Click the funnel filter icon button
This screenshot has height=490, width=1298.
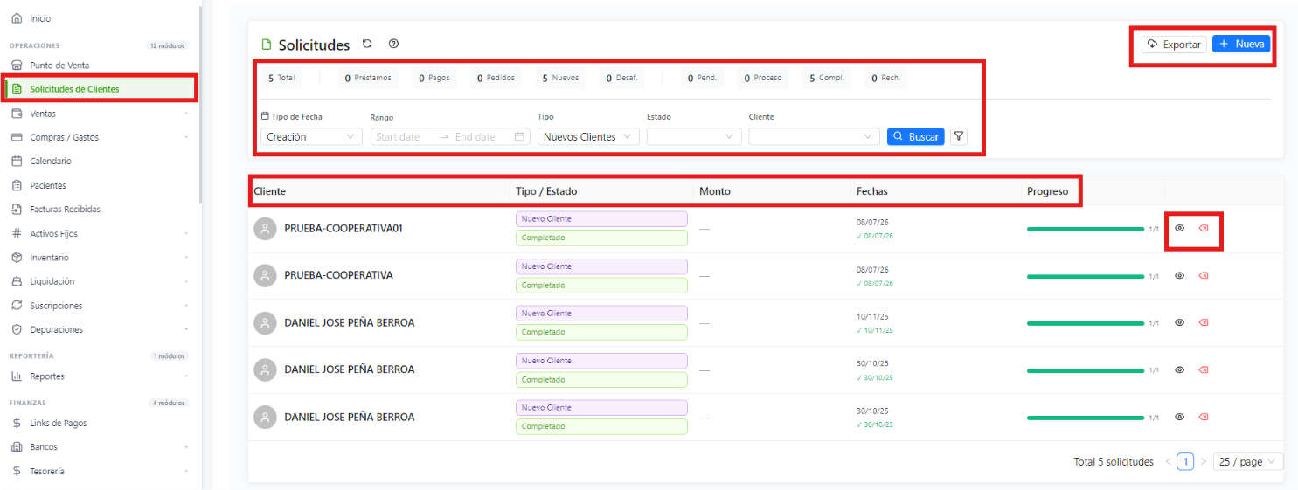[959, 136]
